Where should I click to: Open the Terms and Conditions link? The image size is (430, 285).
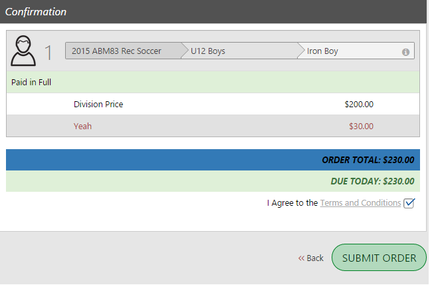(360, 203)
